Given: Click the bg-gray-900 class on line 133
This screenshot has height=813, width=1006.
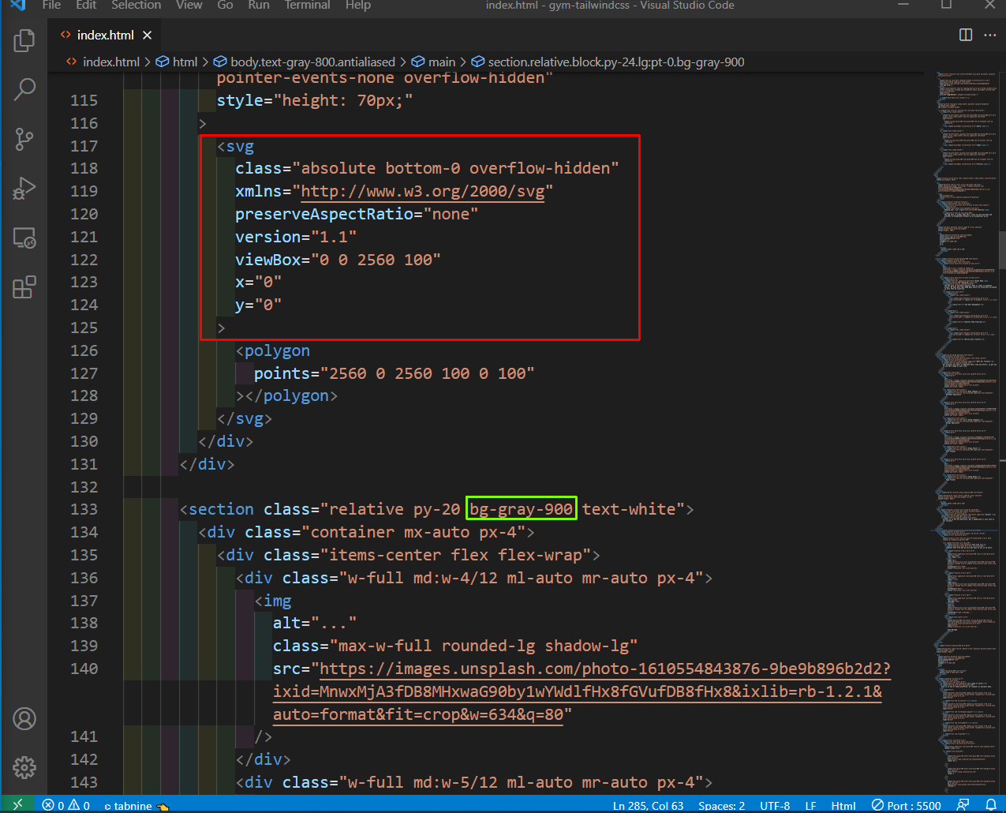Looking at the screenshot, I should (x=522, y=509).
